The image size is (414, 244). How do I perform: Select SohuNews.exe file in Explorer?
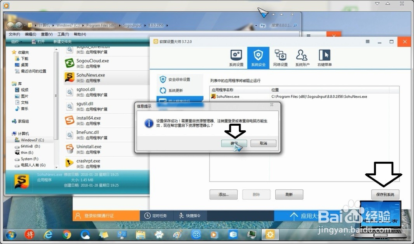click(107, 78)
